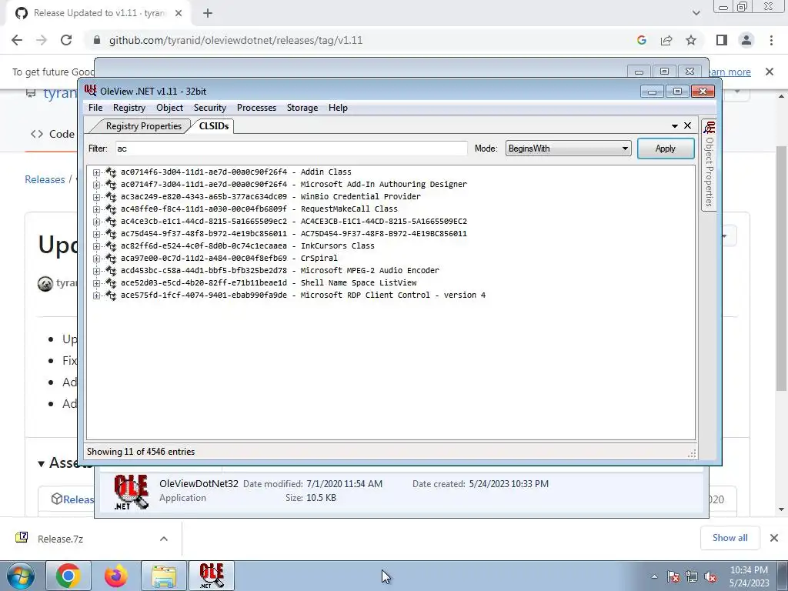Toggle Chrome side panel icon
The image size is (788, 591).
722,40
